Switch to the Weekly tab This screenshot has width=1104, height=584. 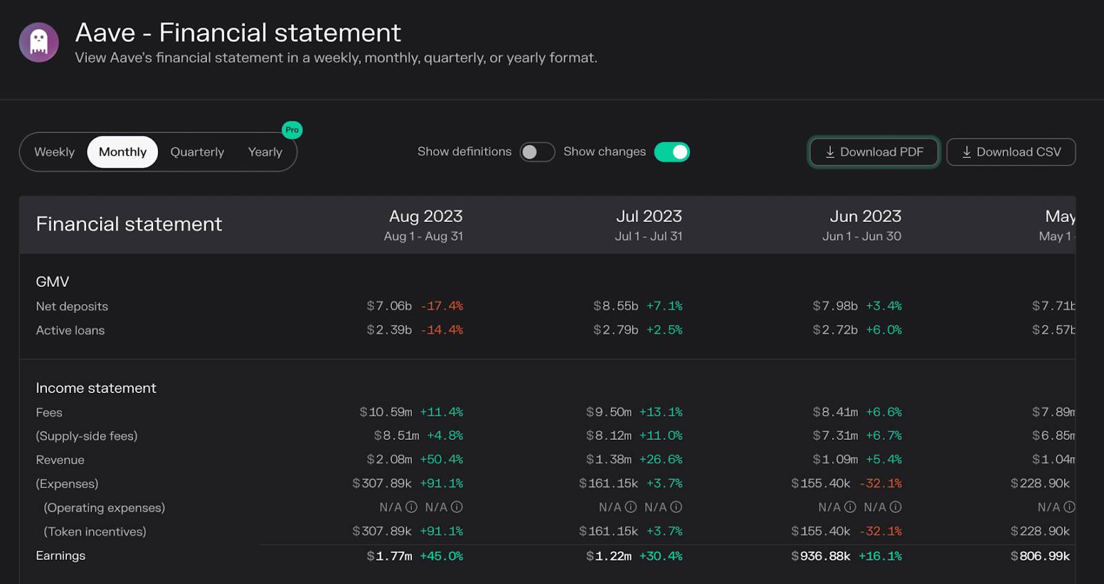point(55,152)
